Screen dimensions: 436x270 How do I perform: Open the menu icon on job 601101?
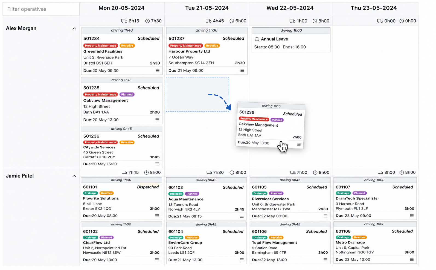point(157,216)
